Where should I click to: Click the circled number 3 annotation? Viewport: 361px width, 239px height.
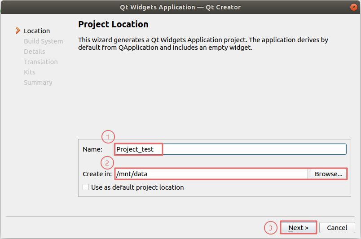point(270,228)
